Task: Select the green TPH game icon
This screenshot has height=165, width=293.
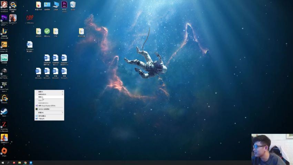Action: 4,59
